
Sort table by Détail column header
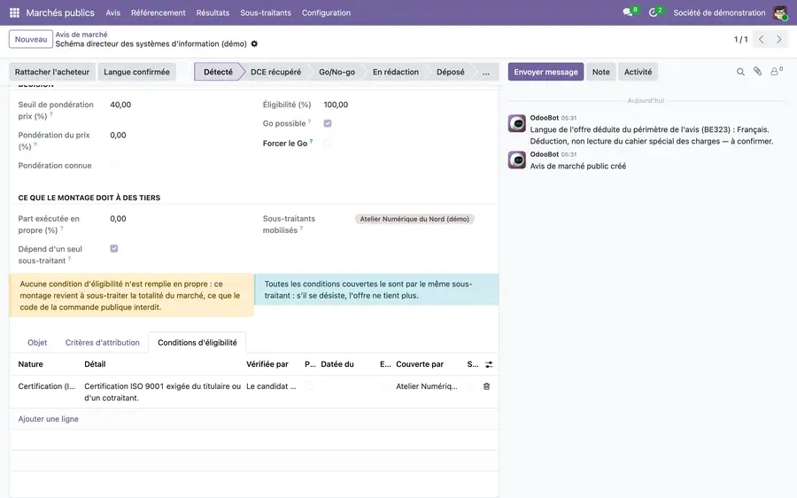95,364
